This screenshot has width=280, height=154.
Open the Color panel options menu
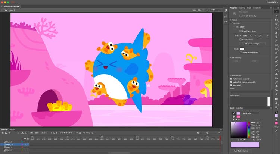pos(271,108)
